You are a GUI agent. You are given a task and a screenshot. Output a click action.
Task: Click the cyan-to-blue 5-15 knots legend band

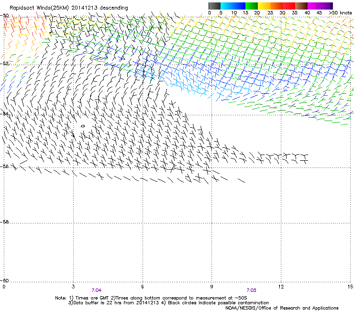(233, 6)
